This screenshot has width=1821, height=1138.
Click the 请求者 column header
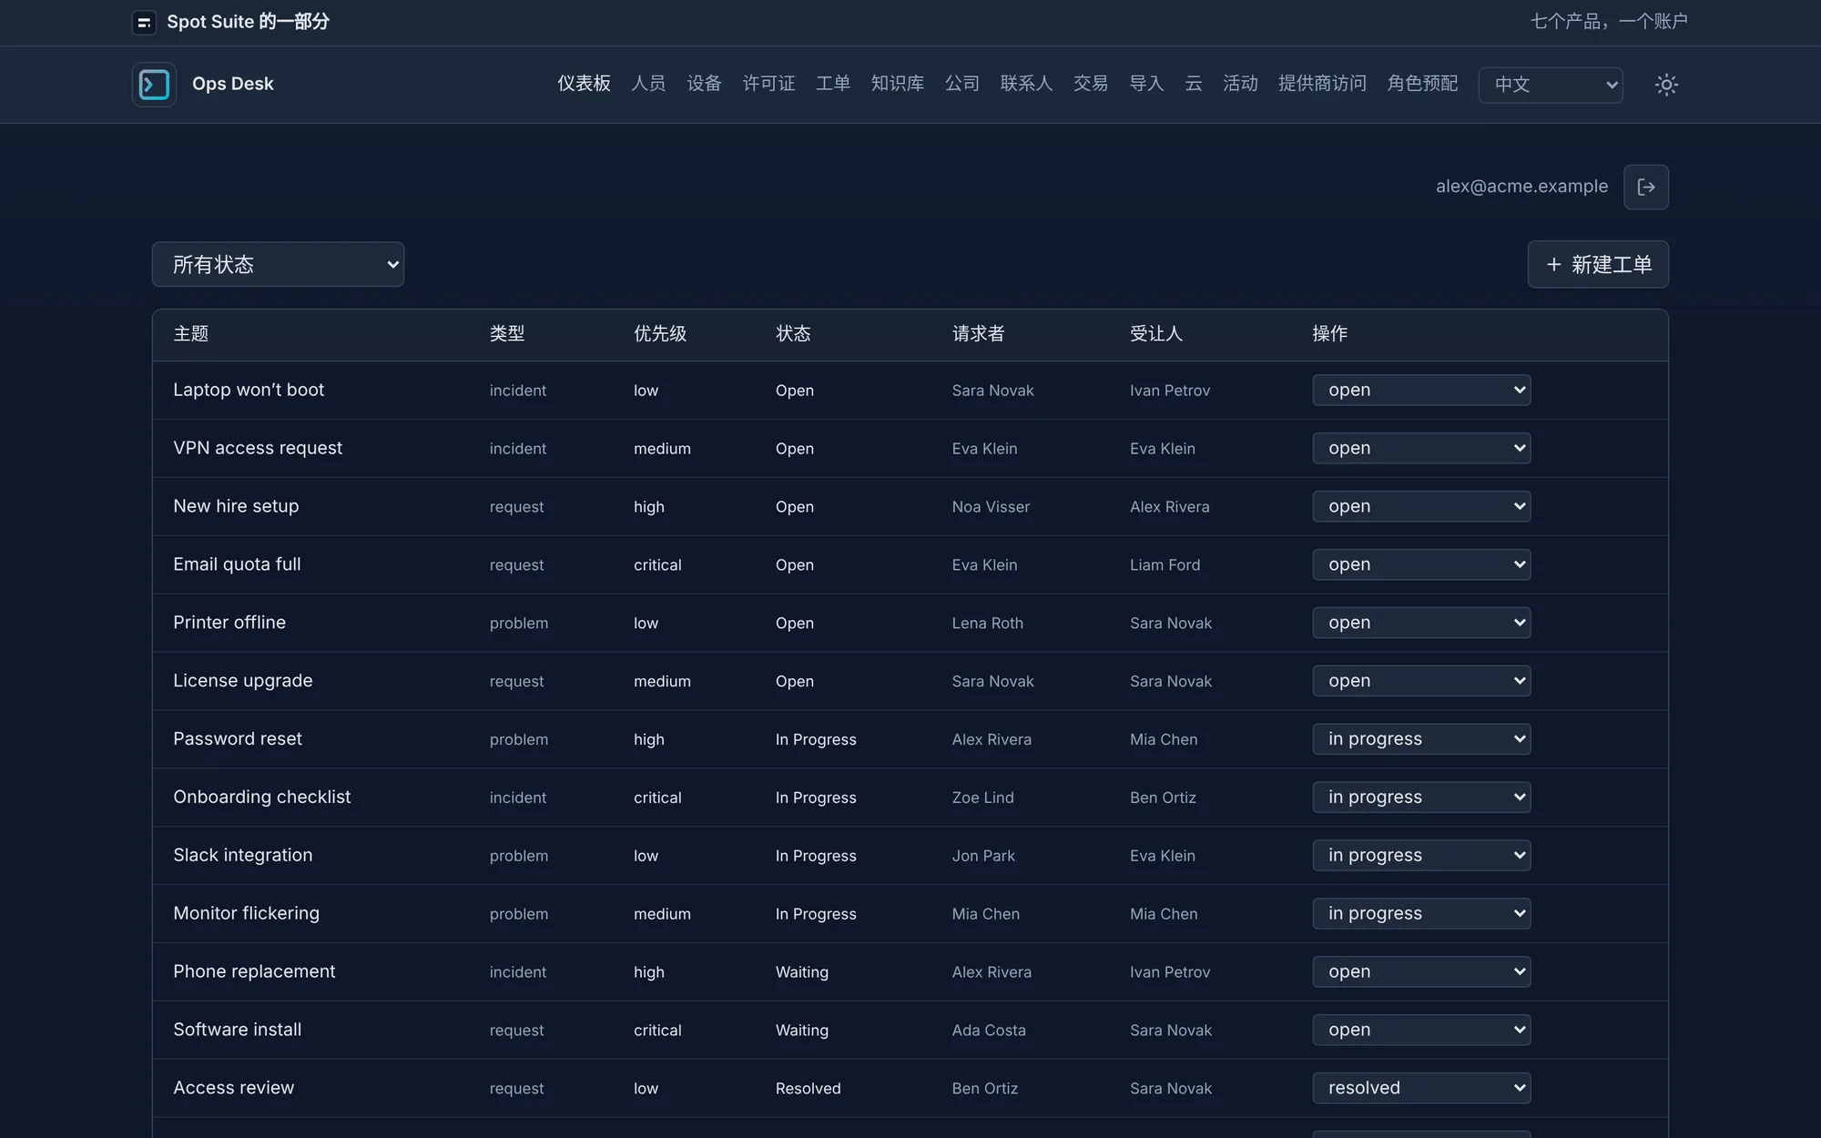click(978, 334)
